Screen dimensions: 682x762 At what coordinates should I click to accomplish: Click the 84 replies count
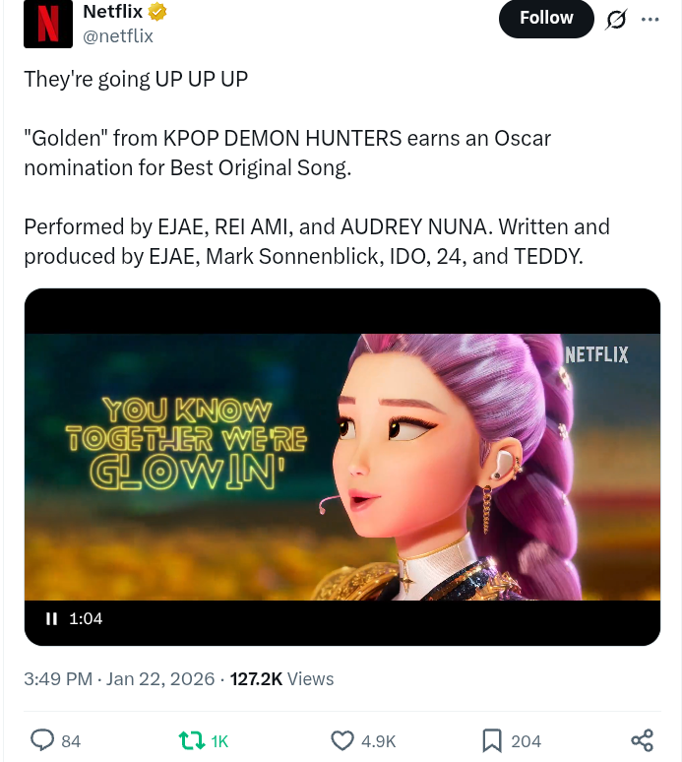(x=71, y=741)
